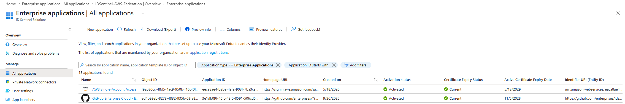625x104 pixels.
Task: Click the User settings gear icon
Action: pyautogui.click(x=7, y=91)
